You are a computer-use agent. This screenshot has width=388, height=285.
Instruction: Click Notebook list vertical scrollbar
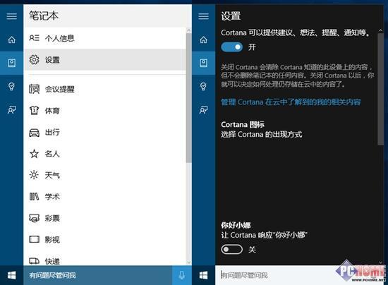coord(189,98)
